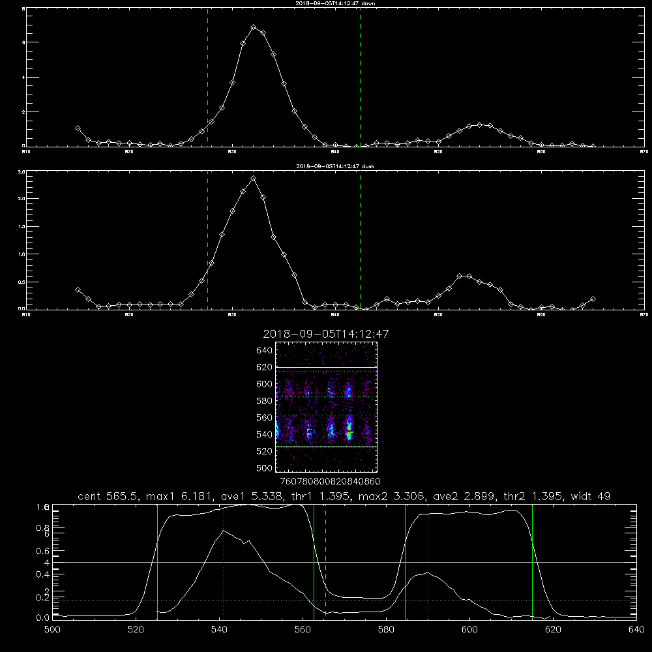Click y-axis label '0.2' of the bottom plot

(44, 597)
